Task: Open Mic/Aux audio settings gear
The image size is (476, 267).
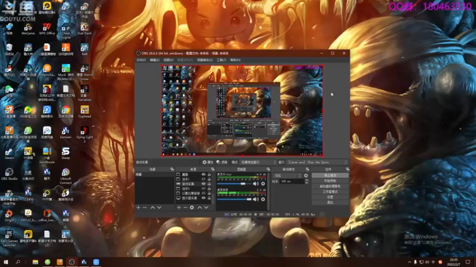Action: tap(263, 184)
